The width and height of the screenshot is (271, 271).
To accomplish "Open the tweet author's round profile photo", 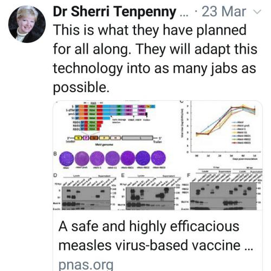I will tap(27, 24).
